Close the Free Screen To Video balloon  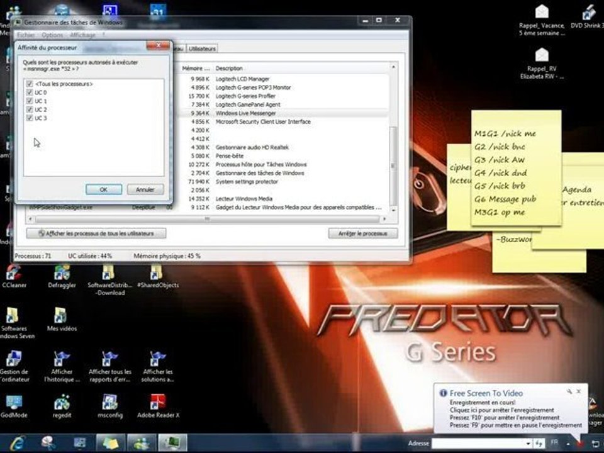coord(579,391)
